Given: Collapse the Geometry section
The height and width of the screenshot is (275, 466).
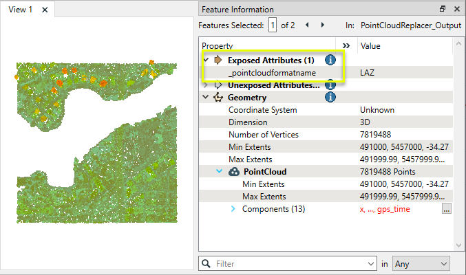Looking at the screenshot, I should tap(206, 98).
